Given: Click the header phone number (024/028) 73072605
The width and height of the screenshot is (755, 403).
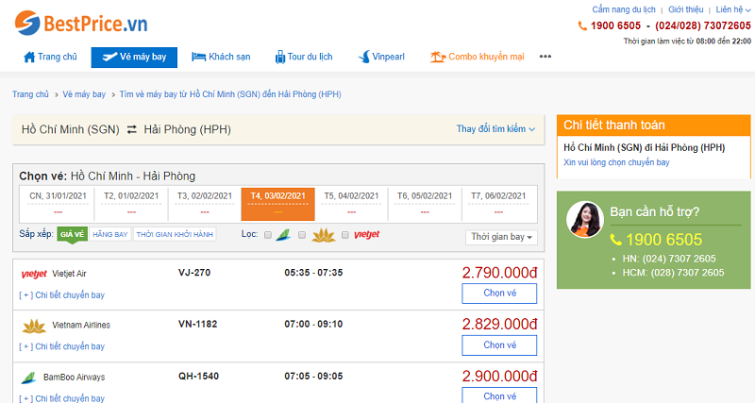Looking at the screenshot, I should [702, 25].
